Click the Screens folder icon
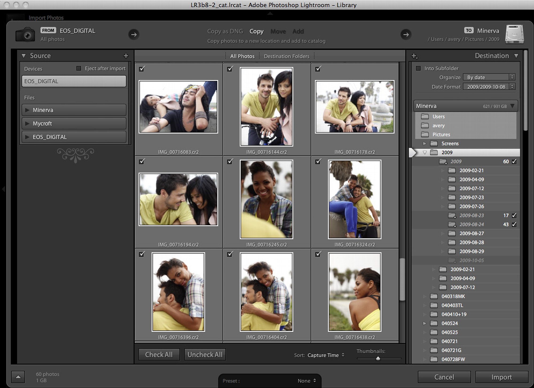 434,144
